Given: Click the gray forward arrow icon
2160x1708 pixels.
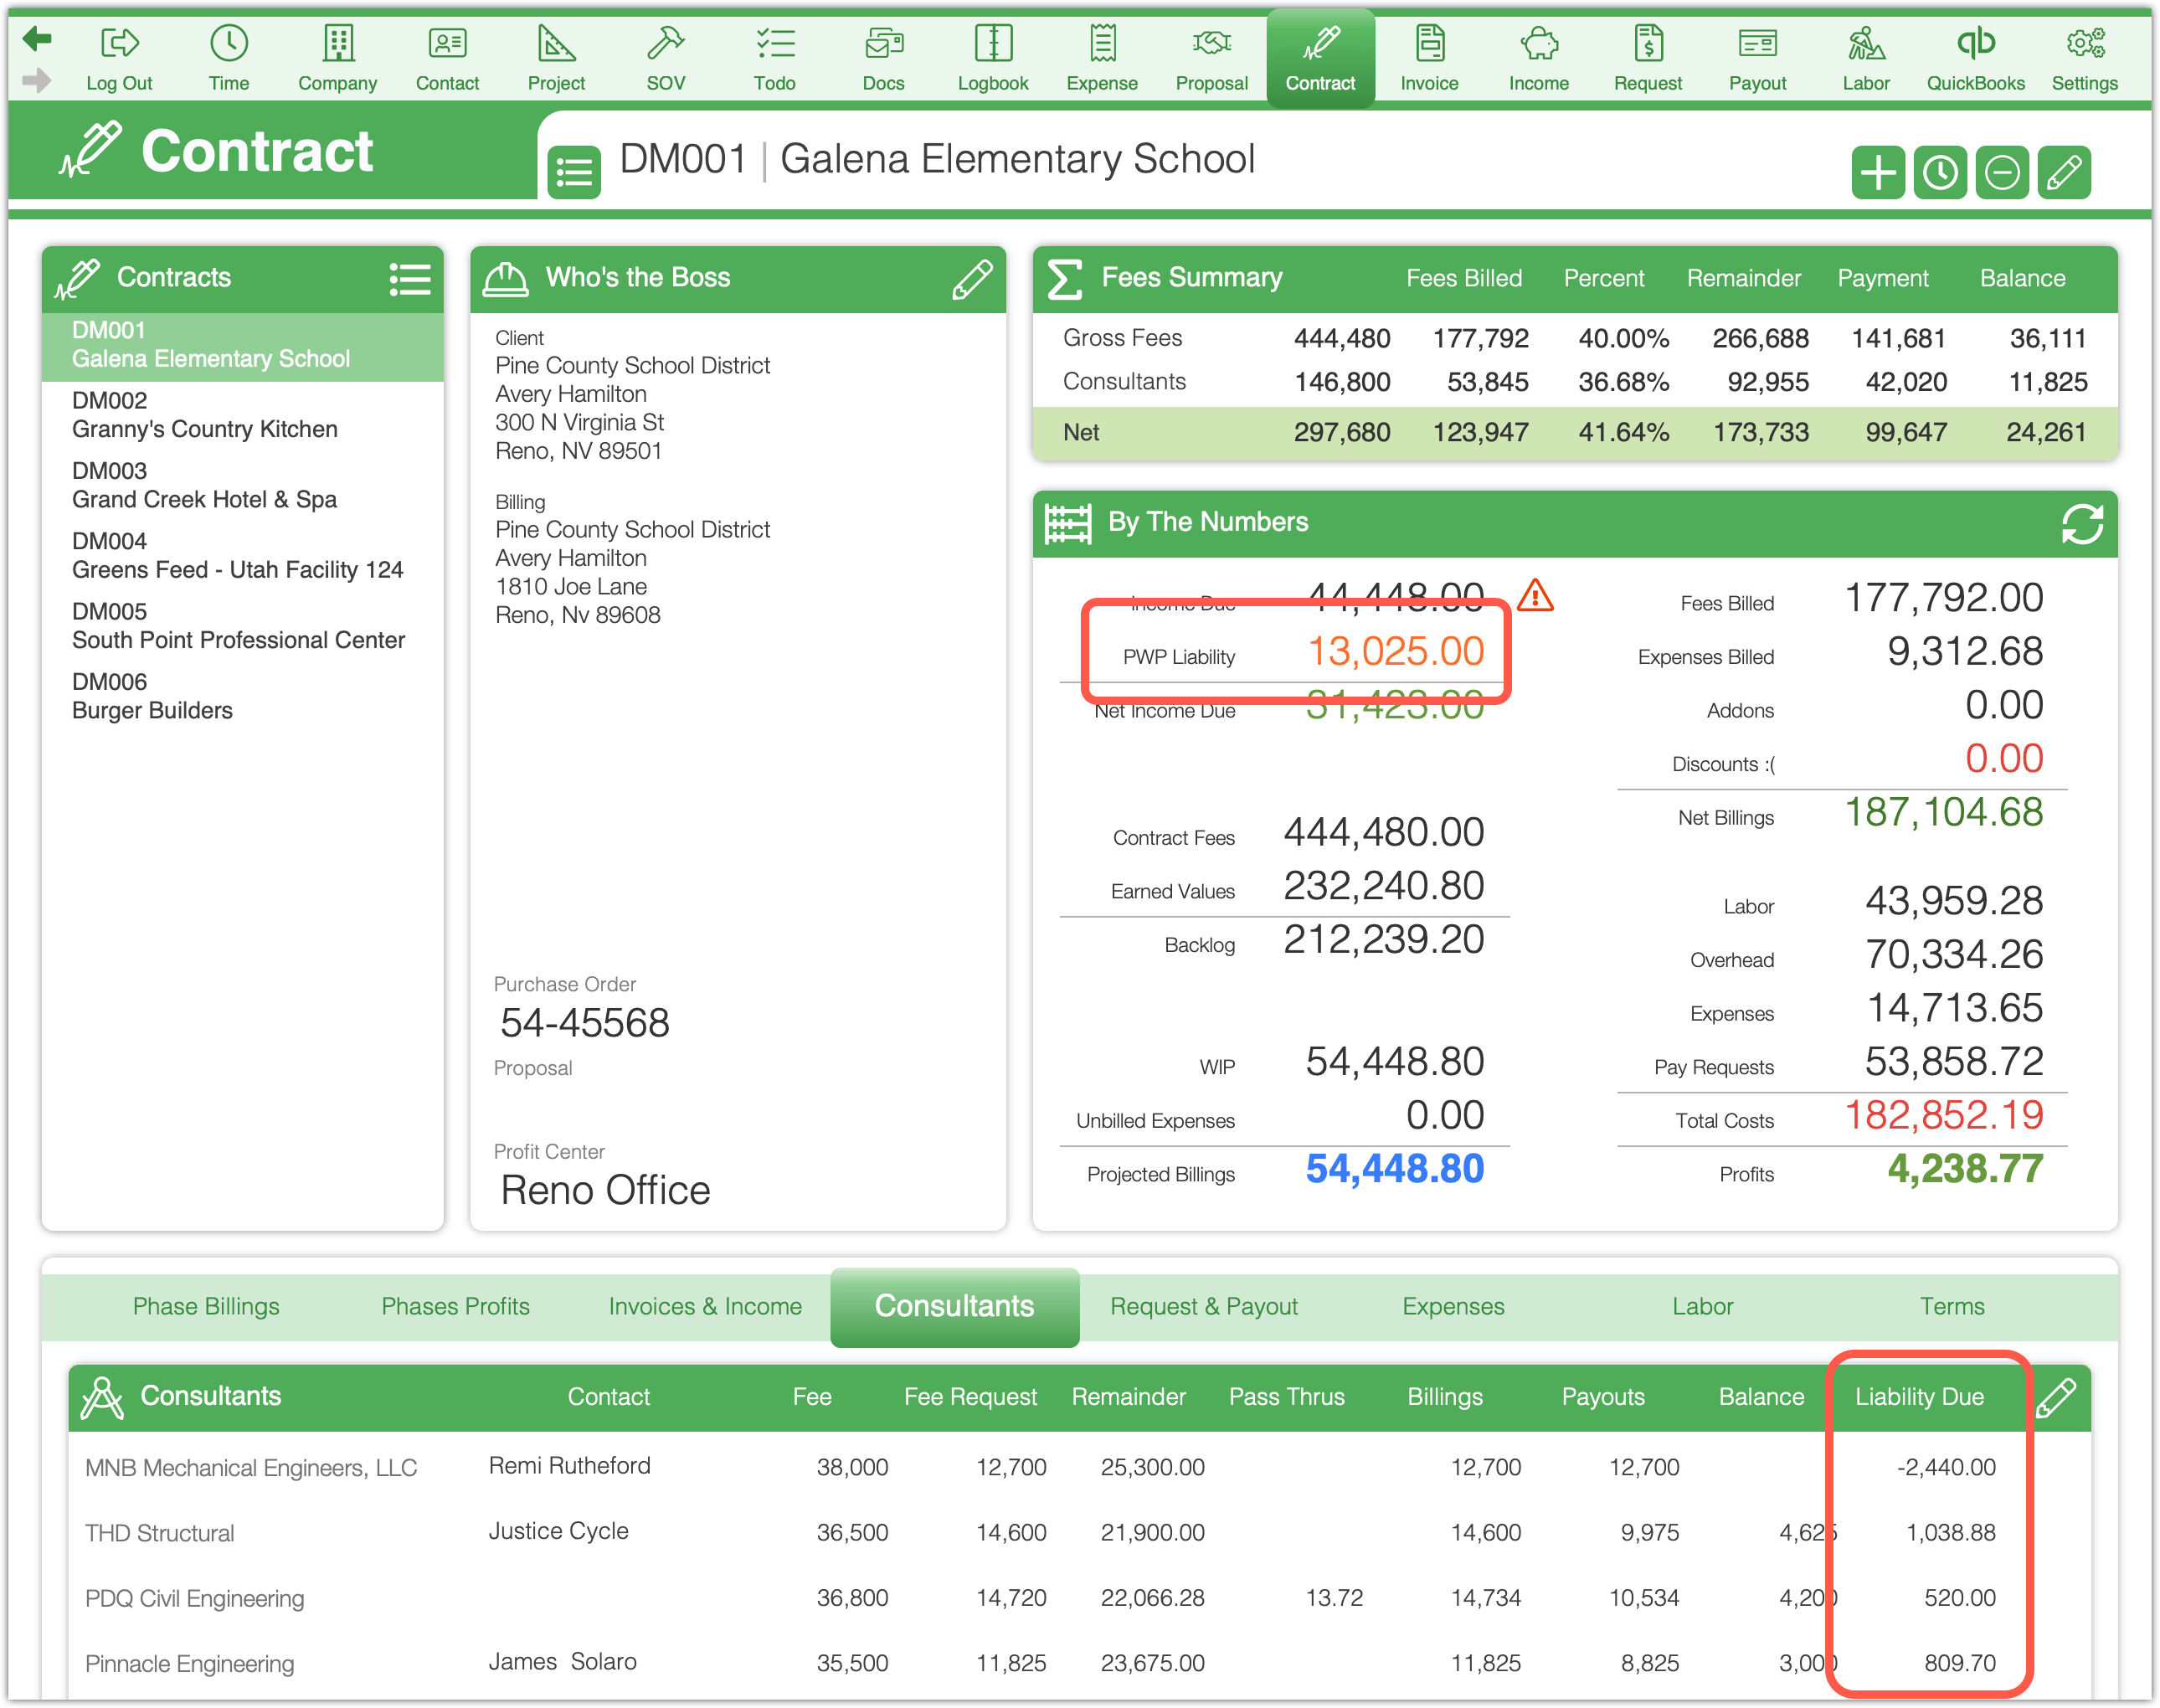Looking at the screenshot, I should click(37, 80).
